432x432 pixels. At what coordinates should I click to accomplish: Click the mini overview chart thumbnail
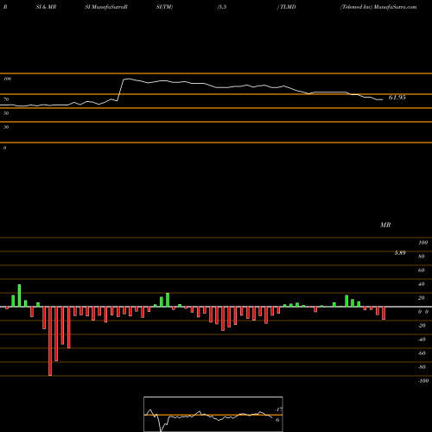click(x=213, y=414)
